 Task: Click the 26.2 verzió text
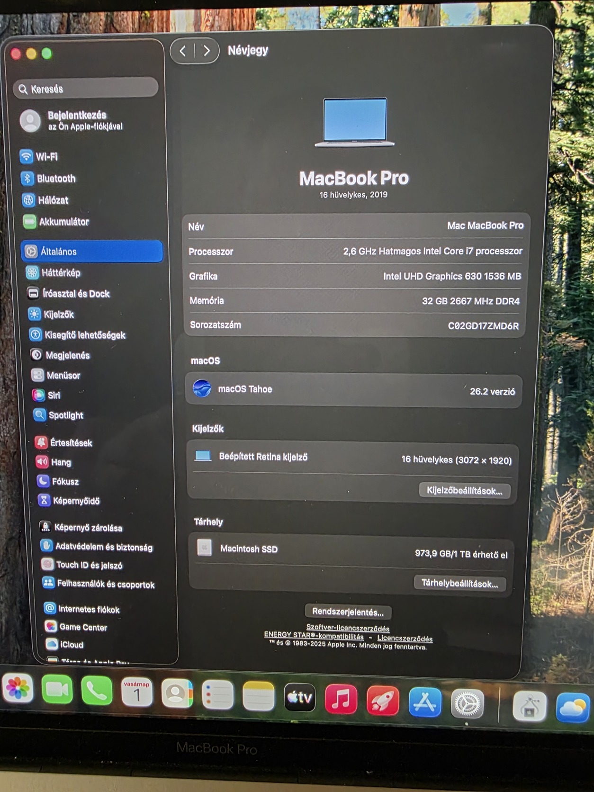(x=492, y=392)
